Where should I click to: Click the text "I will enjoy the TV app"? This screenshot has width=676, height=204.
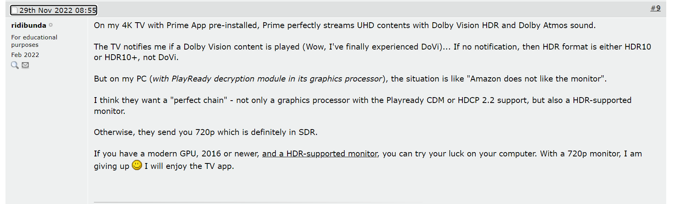pyautogui.click(x=189, y=166)
